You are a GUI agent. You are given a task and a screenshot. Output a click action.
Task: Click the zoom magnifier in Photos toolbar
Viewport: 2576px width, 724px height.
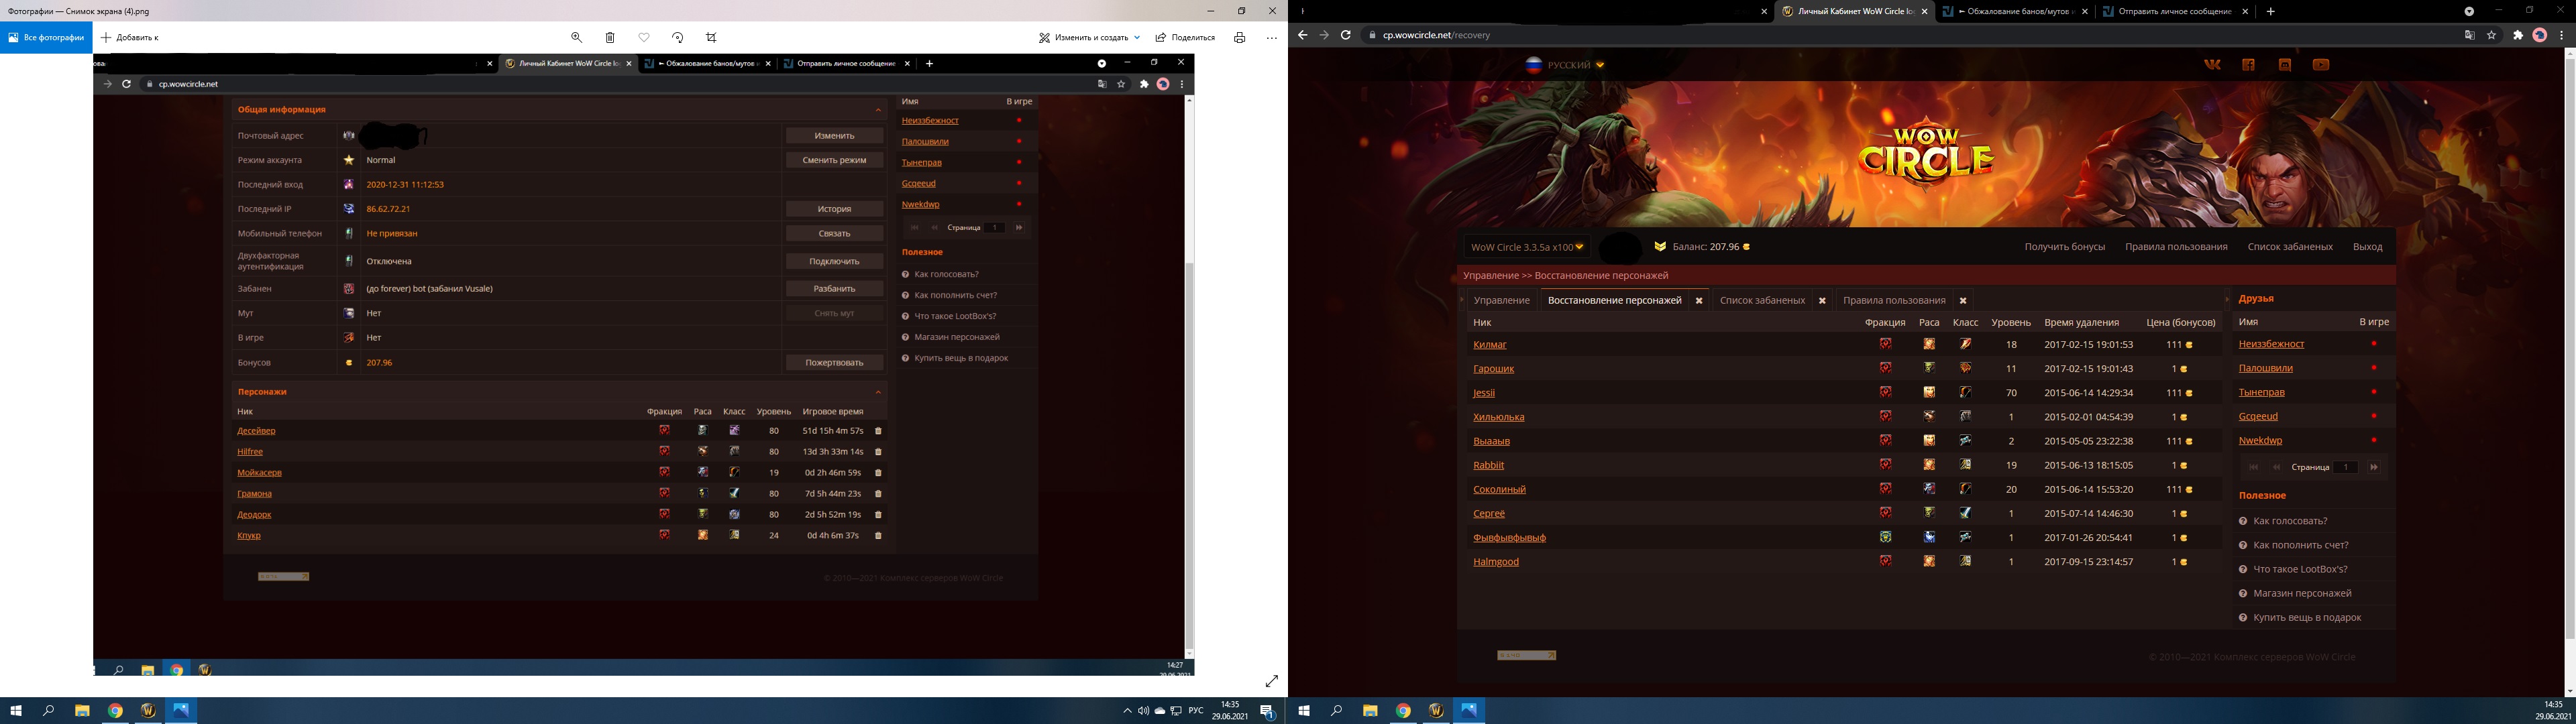pos(576,37)
